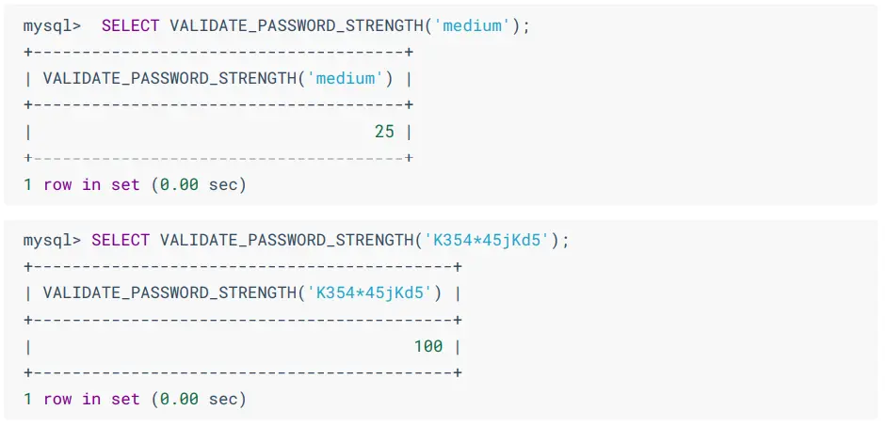Click the 'medium' string in the first query line

(472, 25)
